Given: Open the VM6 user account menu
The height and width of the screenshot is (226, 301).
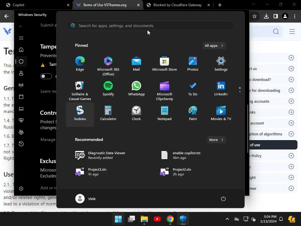Looking at the screenshot, I should (86, 199).
